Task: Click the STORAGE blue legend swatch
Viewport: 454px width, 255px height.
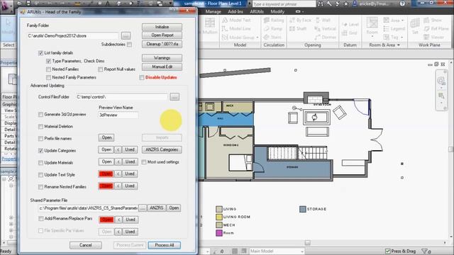Action: (303, 209)
